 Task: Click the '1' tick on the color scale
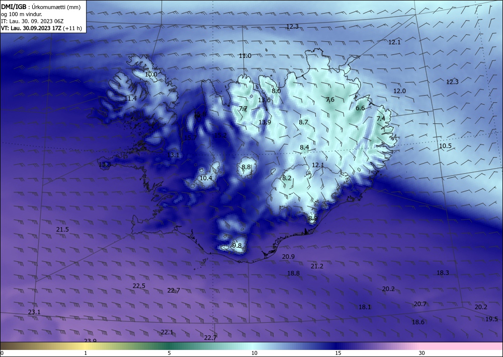pos(86,353)
